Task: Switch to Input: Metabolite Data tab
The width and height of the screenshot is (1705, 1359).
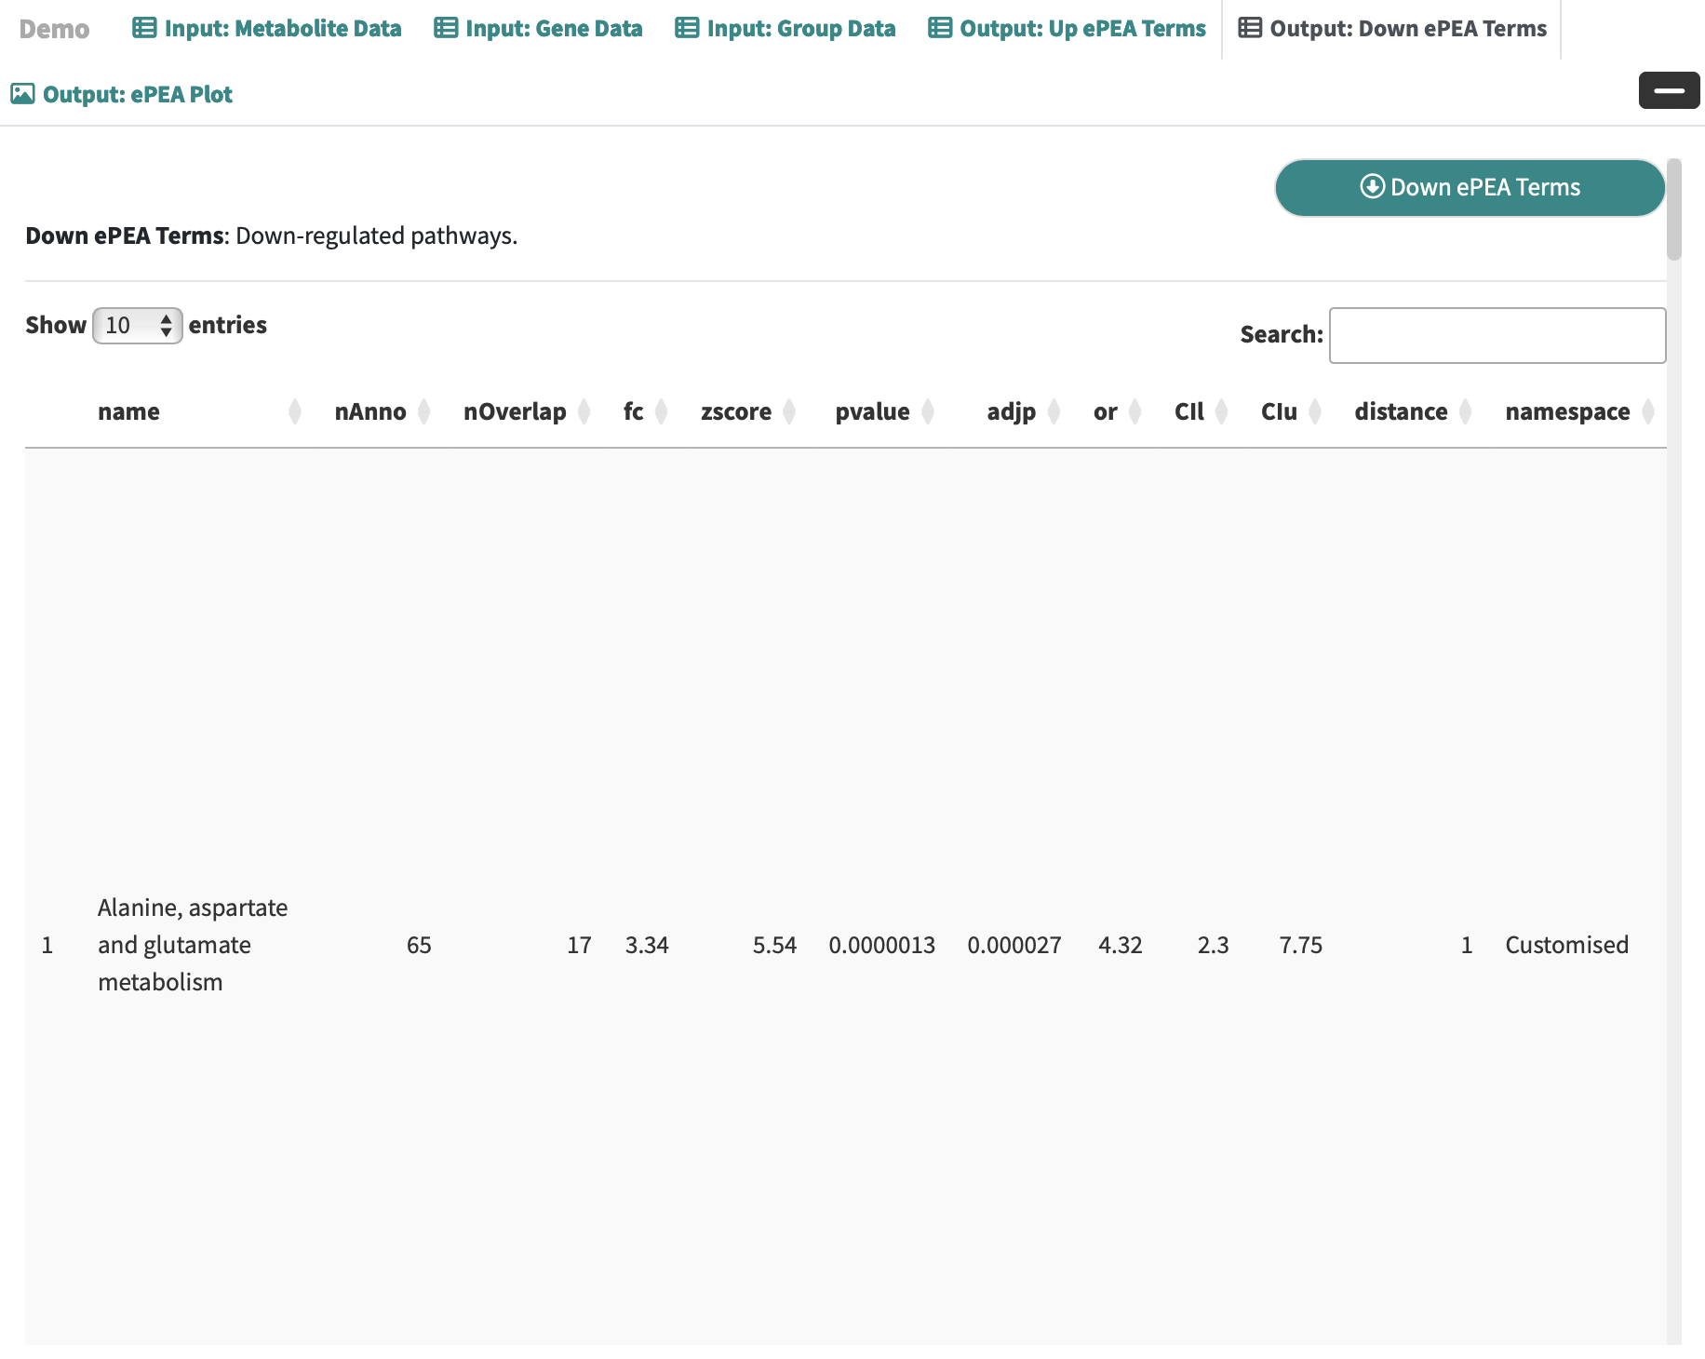Action: [x=267, y=29]
